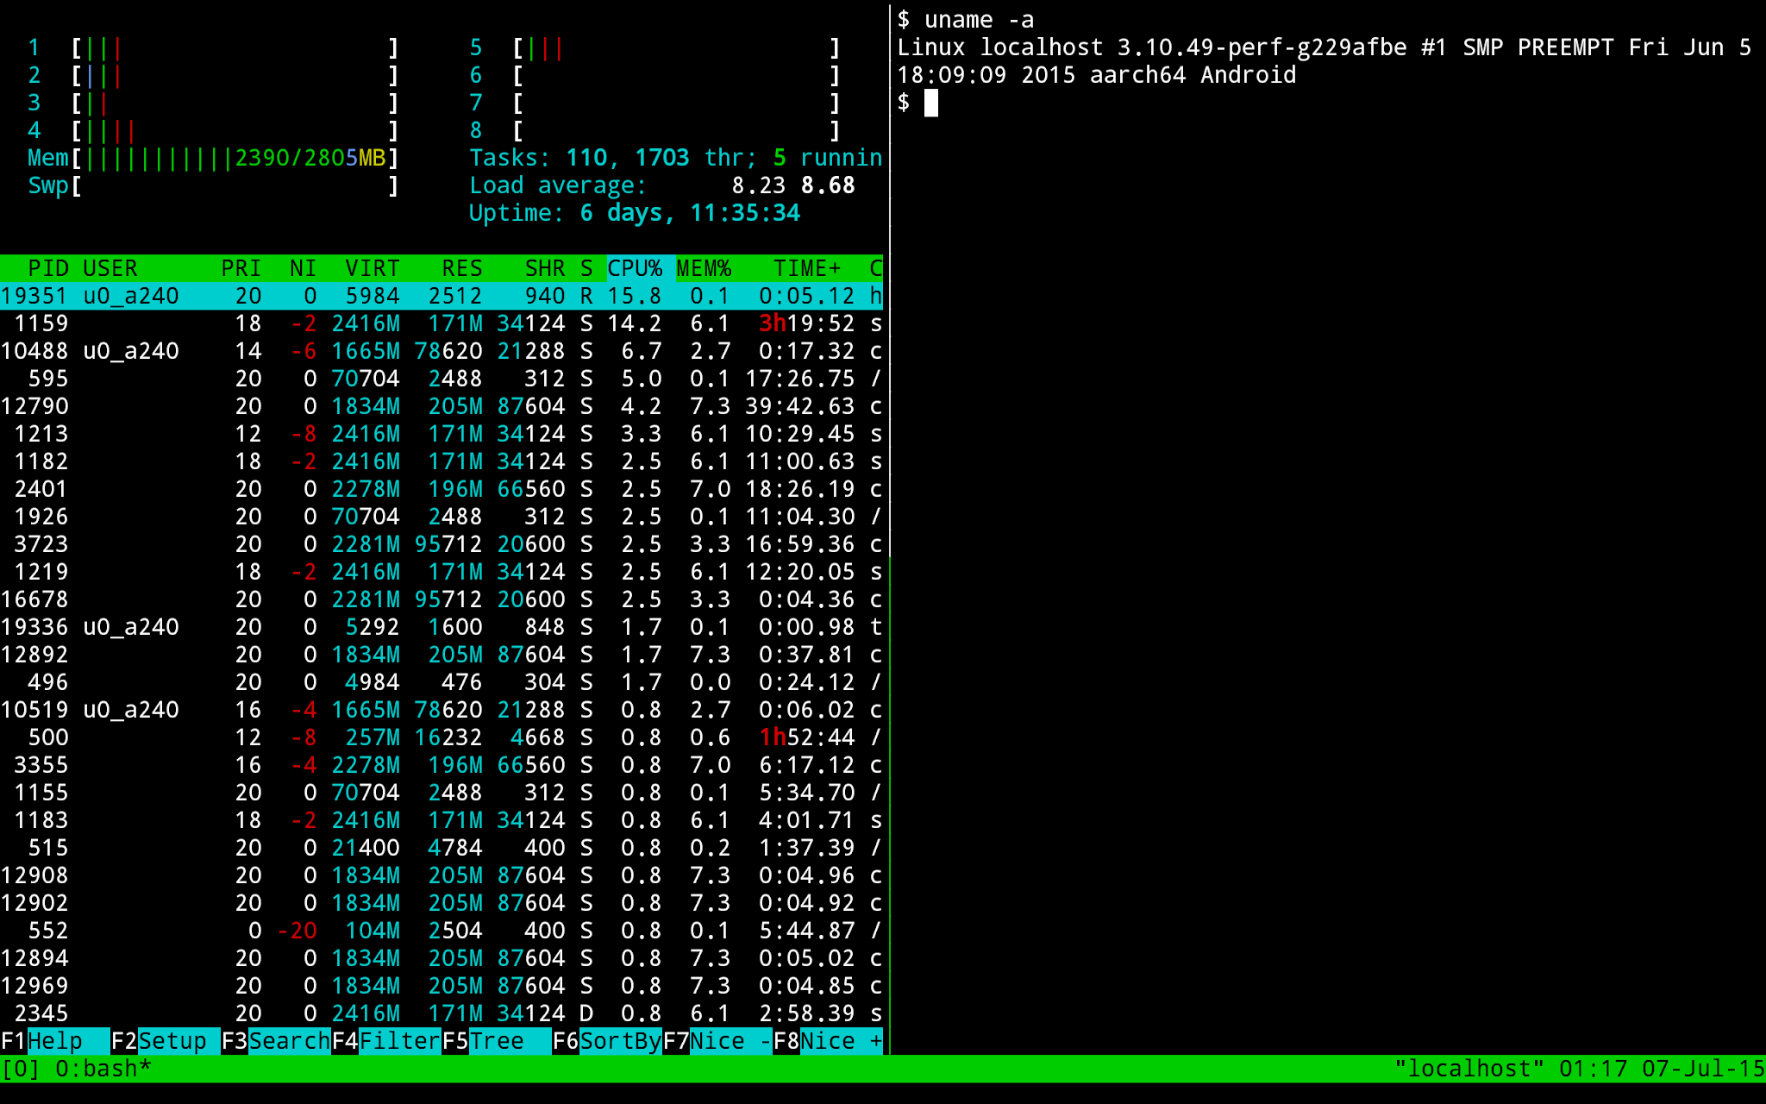Click the Tasks: 110, 1703 thr line
This screenshot has width=1766, height=1104.
tap(676, 158)
